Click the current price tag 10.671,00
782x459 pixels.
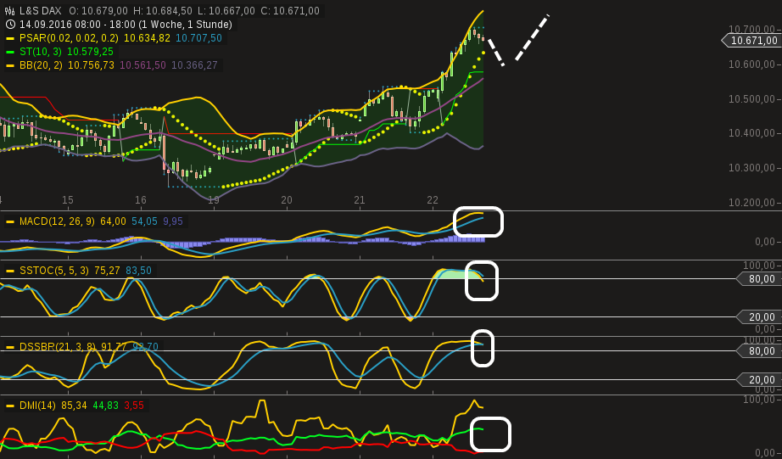(752, 41)
